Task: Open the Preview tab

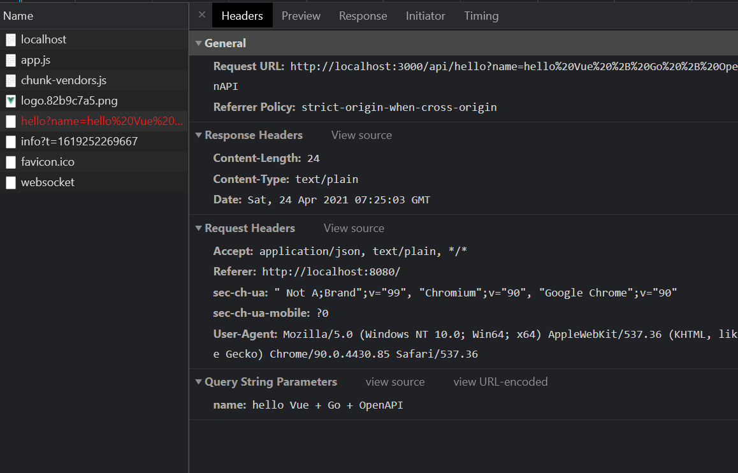Action: coord(301,15)
